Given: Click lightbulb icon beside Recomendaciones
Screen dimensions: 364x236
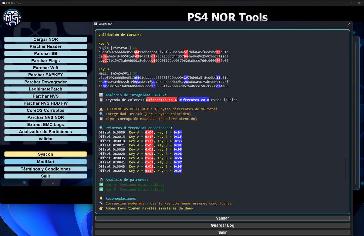Looking at the screenshot, I should coord(101,199).
